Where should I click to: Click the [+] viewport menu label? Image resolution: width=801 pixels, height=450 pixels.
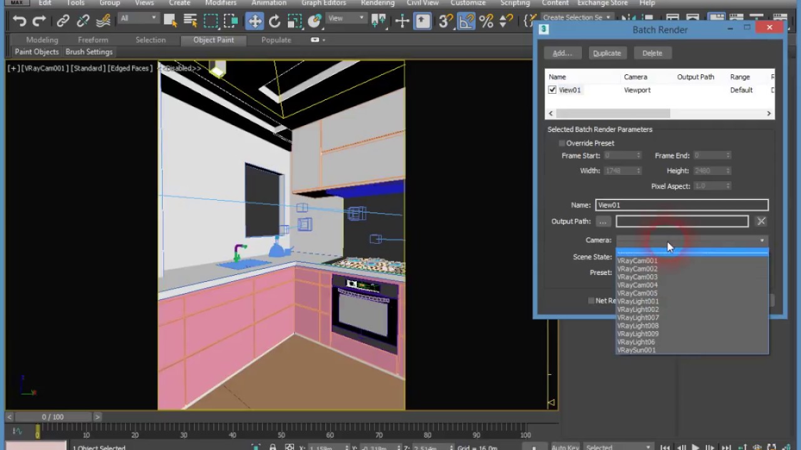click(13, 68)
